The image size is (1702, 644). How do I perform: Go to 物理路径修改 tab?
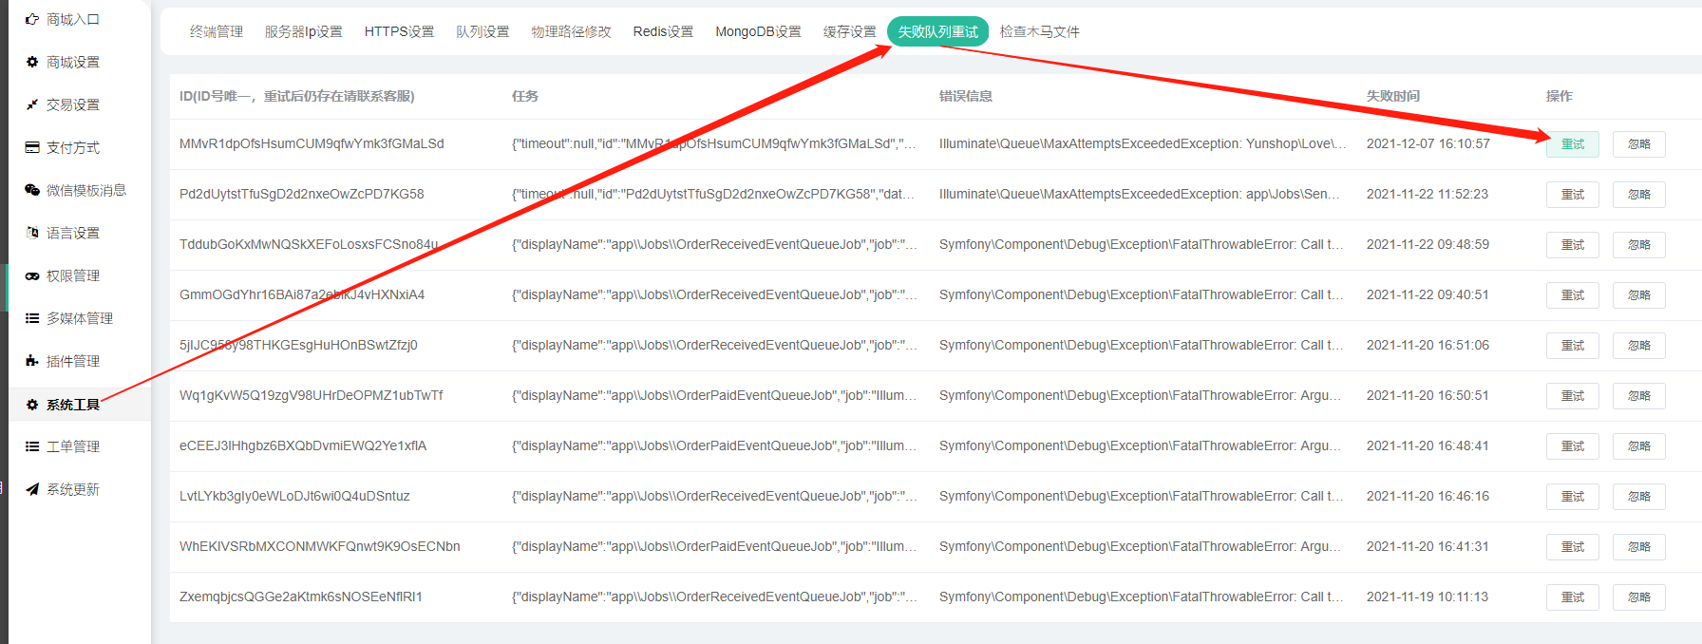pos(572,31)
